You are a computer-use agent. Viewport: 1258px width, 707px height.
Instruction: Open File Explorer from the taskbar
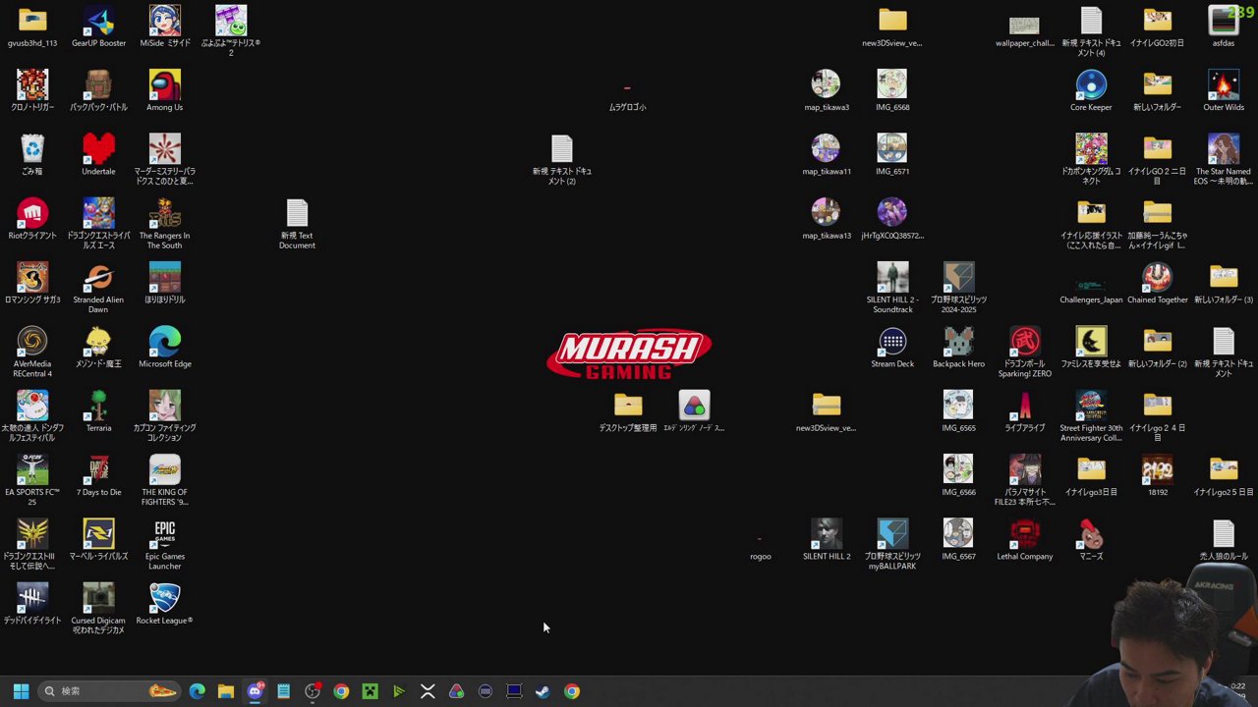226,691
